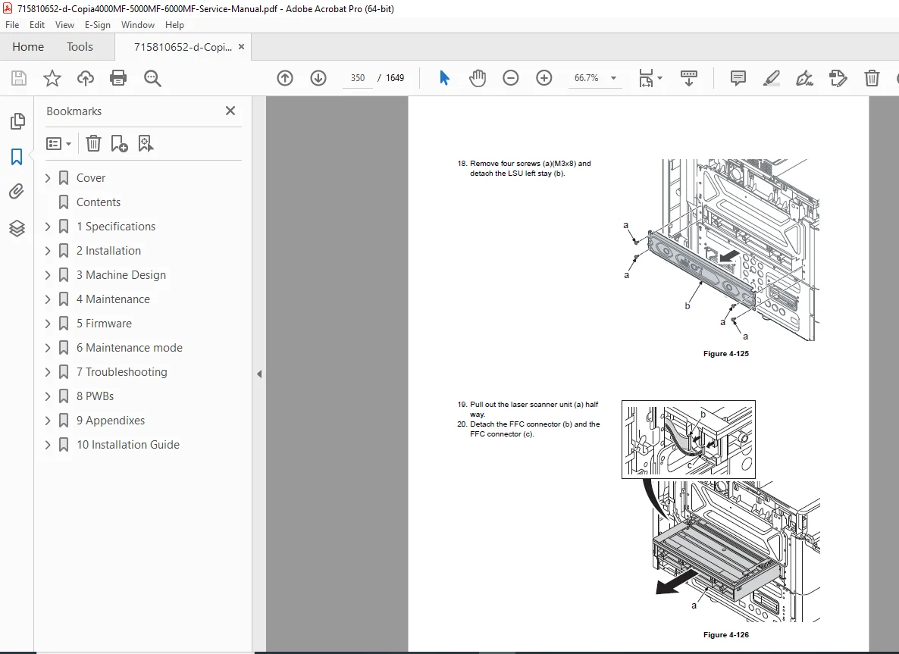Add the document to starred favorites
Viewport: 899px width, 654px height.
52,78
